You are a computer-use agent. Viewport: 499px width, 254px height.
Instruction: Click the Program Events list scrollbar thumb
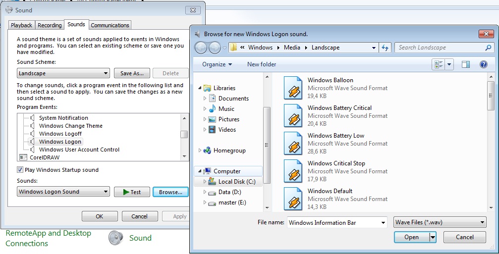(x=184, y=135)
